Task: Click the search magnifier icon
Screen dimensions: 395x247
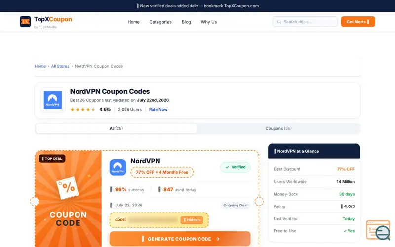Action: [279, 22]
